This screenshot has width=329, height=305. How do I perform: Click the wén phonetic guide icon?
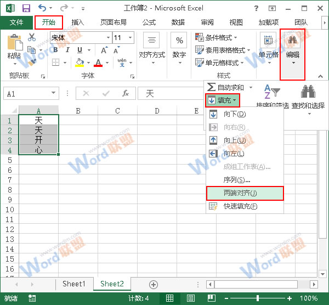coord(122,63)
